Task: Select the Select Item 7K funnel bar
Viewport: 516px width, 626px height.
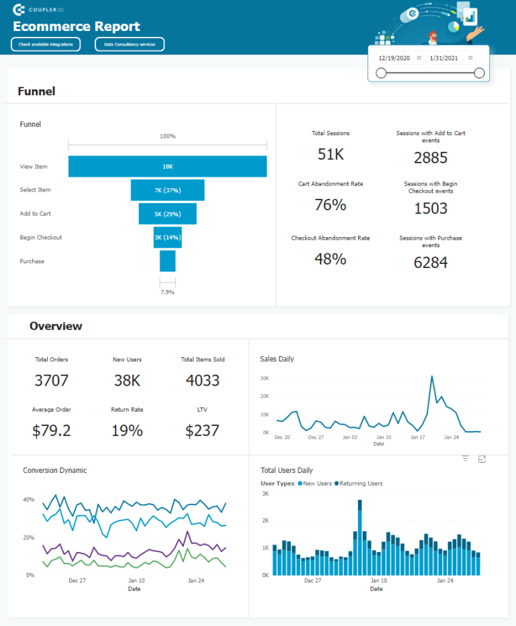Action: 167,190
